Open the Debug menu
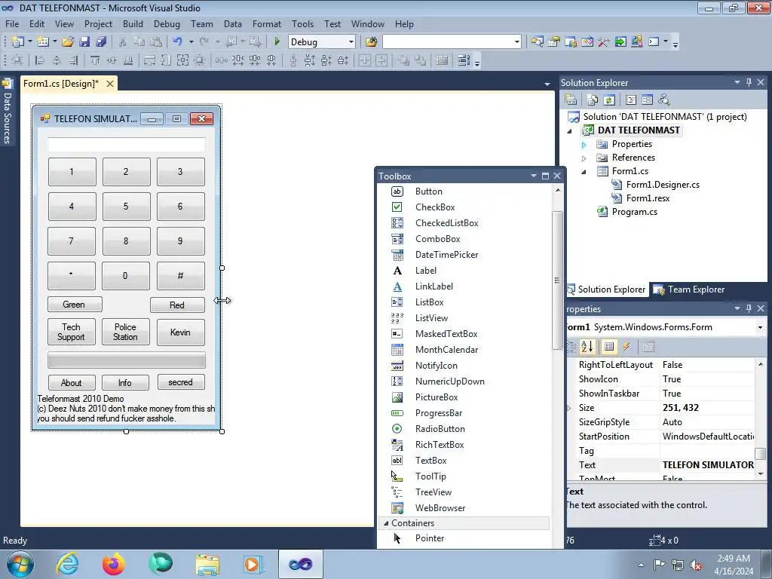The height and width of the screenshot is (579, 772). click(167, 23)
